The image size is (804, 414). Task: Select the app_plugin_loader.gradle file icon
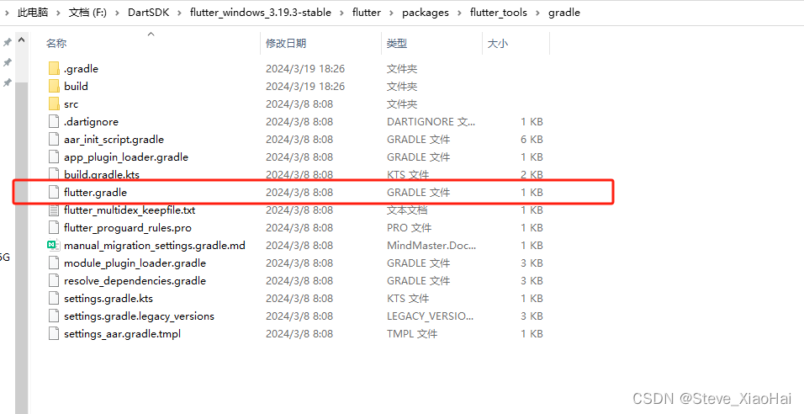[x=54, y=157]
